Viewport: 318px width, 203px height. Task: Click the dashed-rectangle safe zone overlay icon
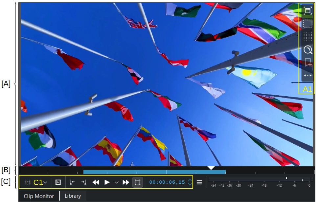[x=307, y=24]
